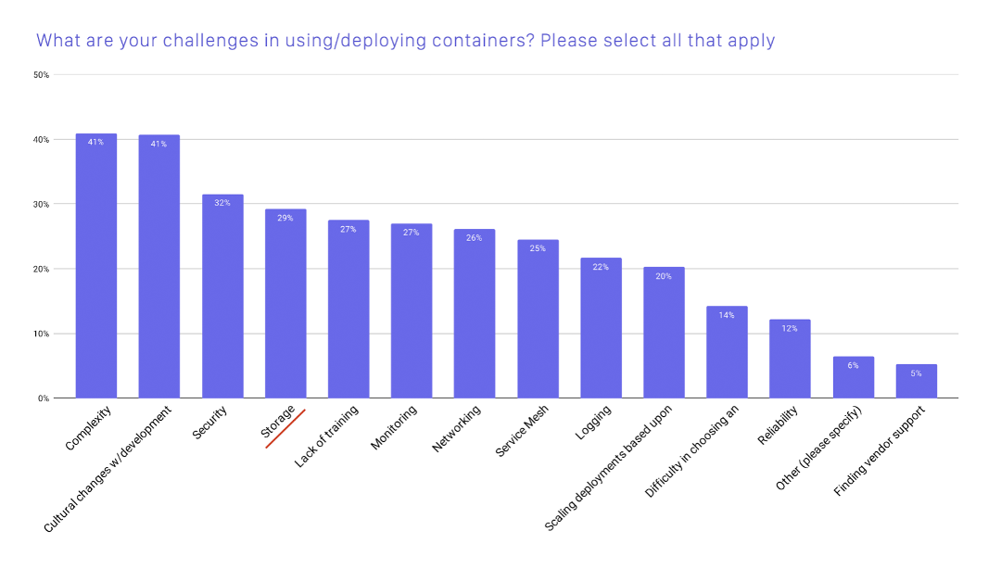The width and height of the screenshot is (1001, 569).
Task: Click the Finding vendor support bar
Action: point(916,381)
